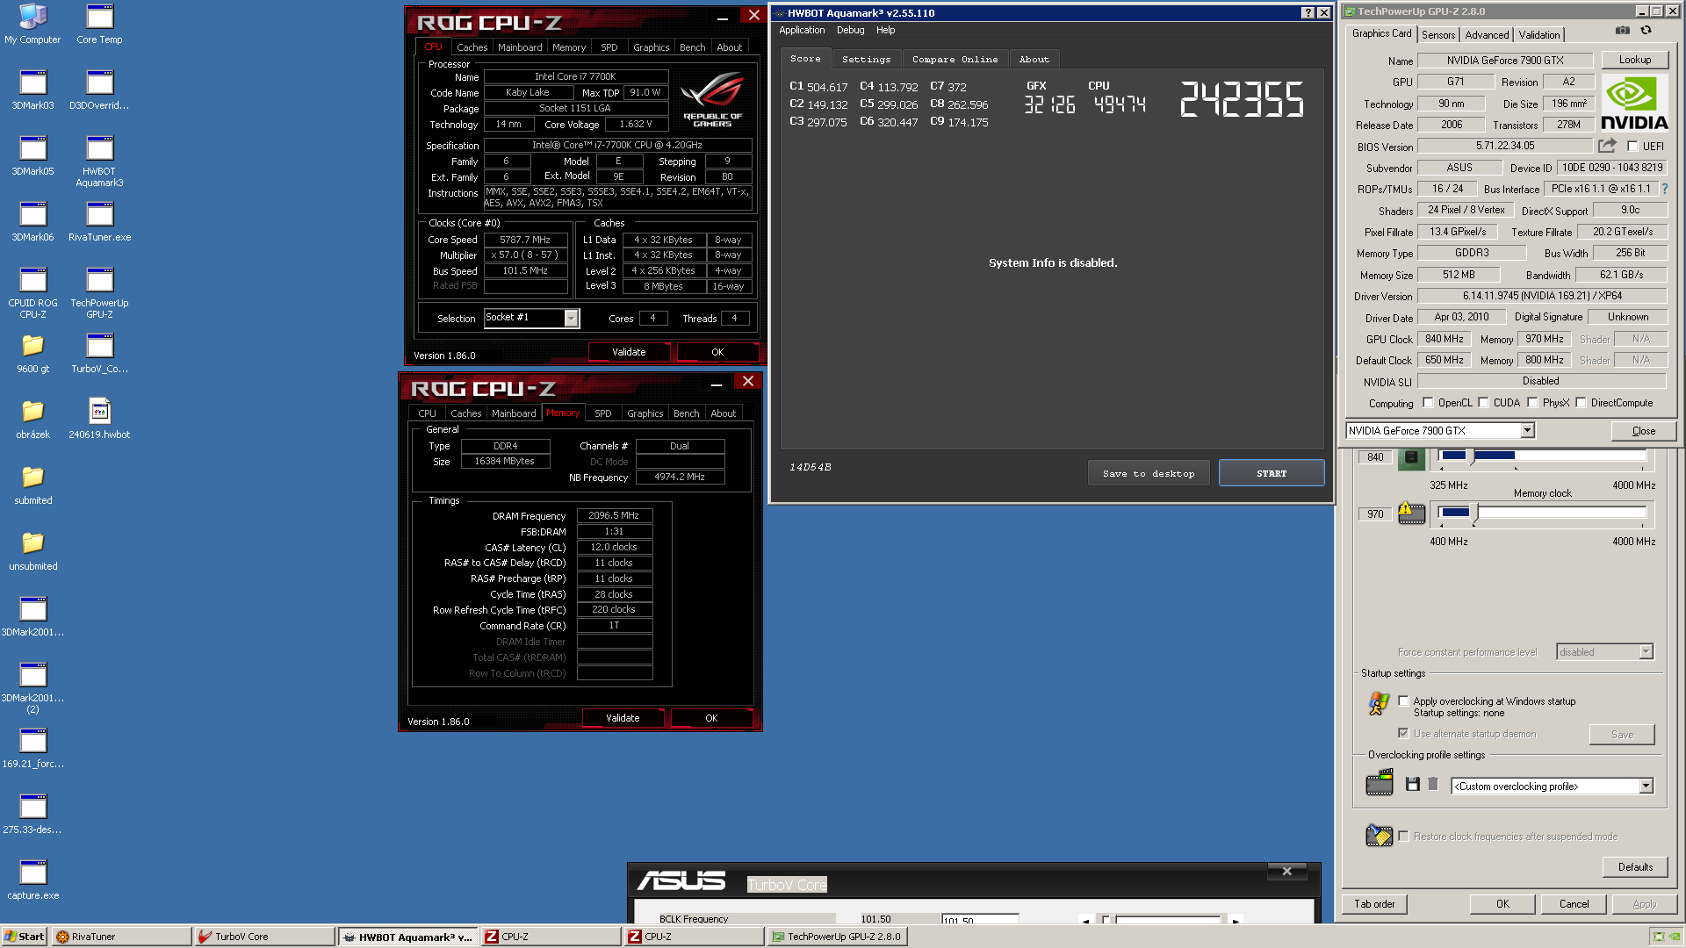
Task: Toggle Use alternate startup daemon checkbox
Action: (x=1403, y=733)
